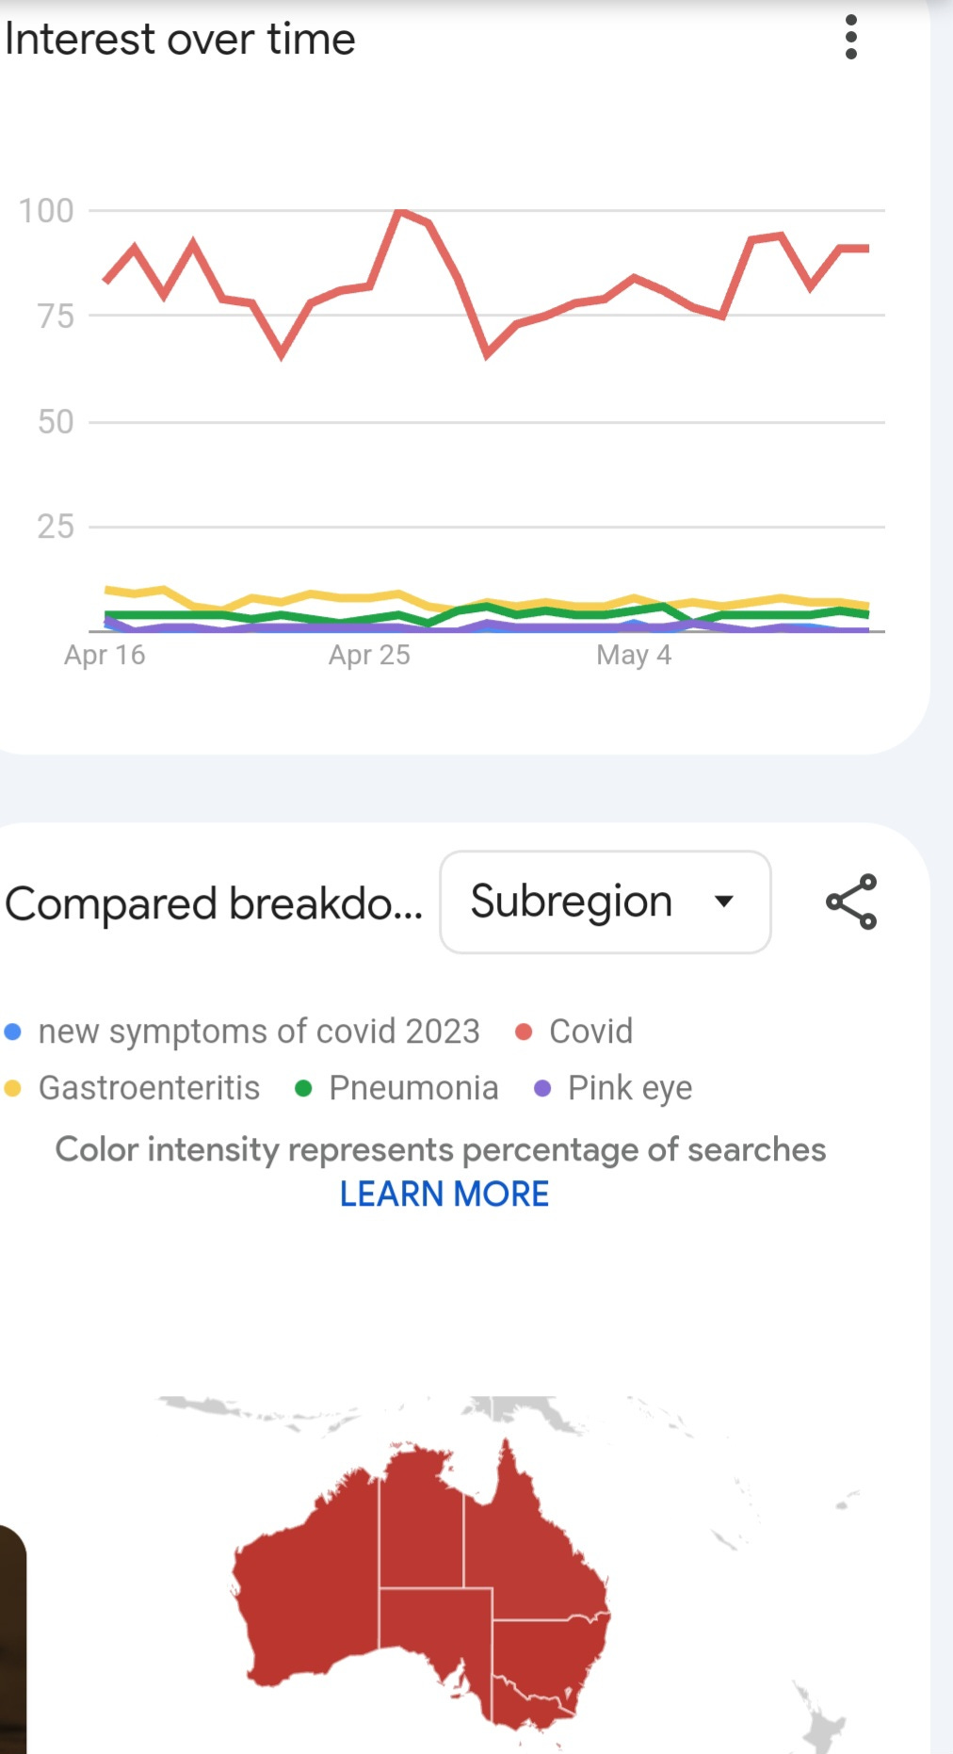Click the yellow Gastroenteritis legend dot

[13, 1088]
